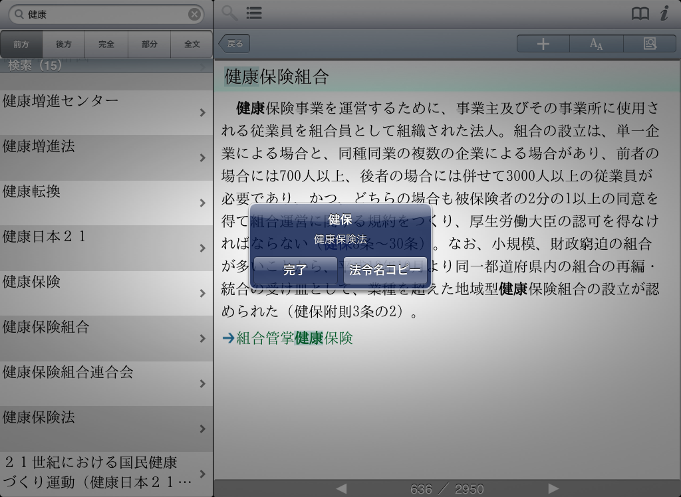Open the book icon in top bar

tap(640, 14)
